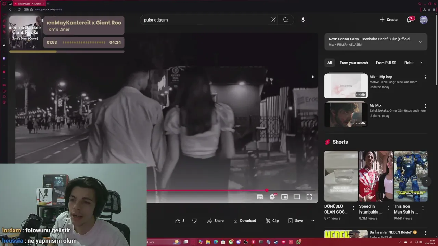Image resolution: width=438 pixels, height=246 pixels.
Task: Go back with the browser back arrow
Action: (x=10, y=10)
